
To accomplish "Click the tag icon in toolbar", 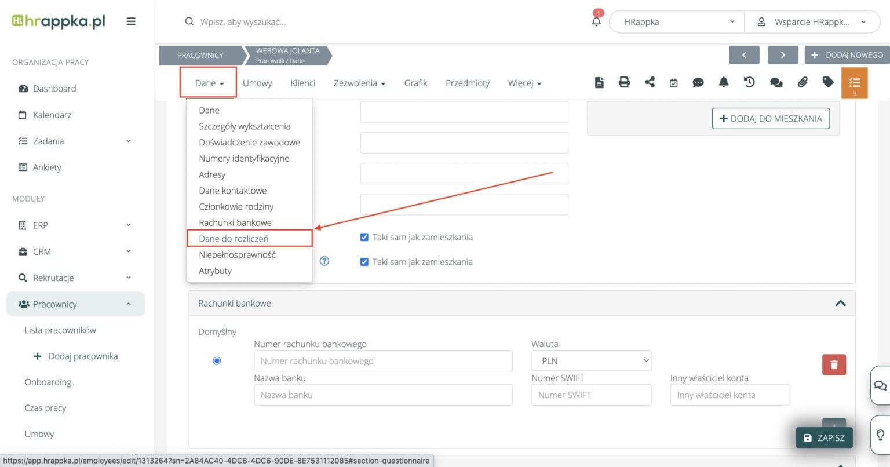I will pos(828,82).
